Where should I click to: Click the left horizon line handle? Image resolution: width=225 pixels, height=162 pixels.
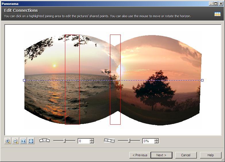pyautogui.click(x=24, y=80)
